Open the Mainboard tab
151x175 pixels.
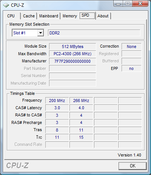pos(49,16)
